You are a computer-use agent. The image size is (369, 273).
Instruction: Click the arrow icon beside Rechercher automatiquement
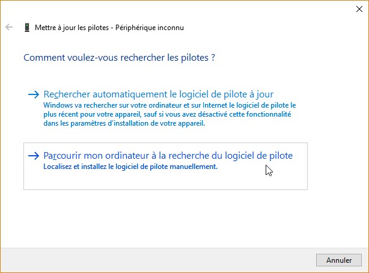pos(34,94)
